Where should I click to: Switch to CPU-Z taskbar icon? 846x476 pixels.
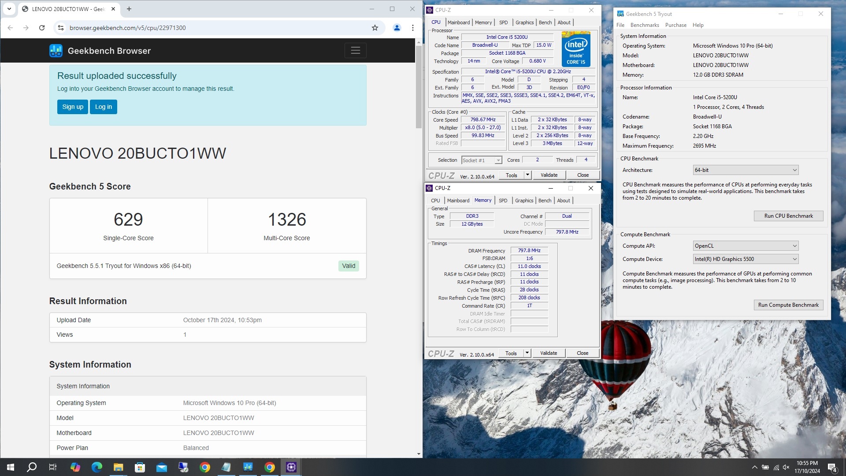[291, 467]
